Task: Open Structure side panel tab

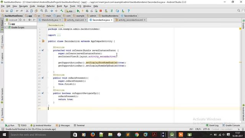Action: tap(2, 42)
